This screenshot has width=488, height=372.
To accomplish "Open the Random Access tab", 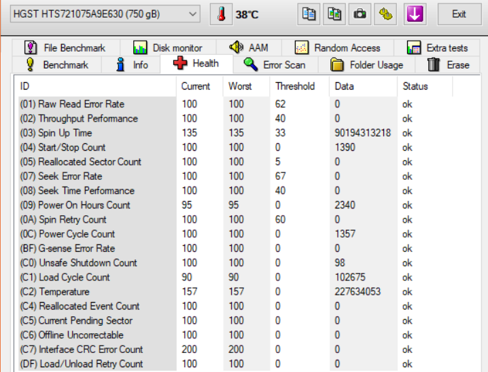I will point(338,48).
